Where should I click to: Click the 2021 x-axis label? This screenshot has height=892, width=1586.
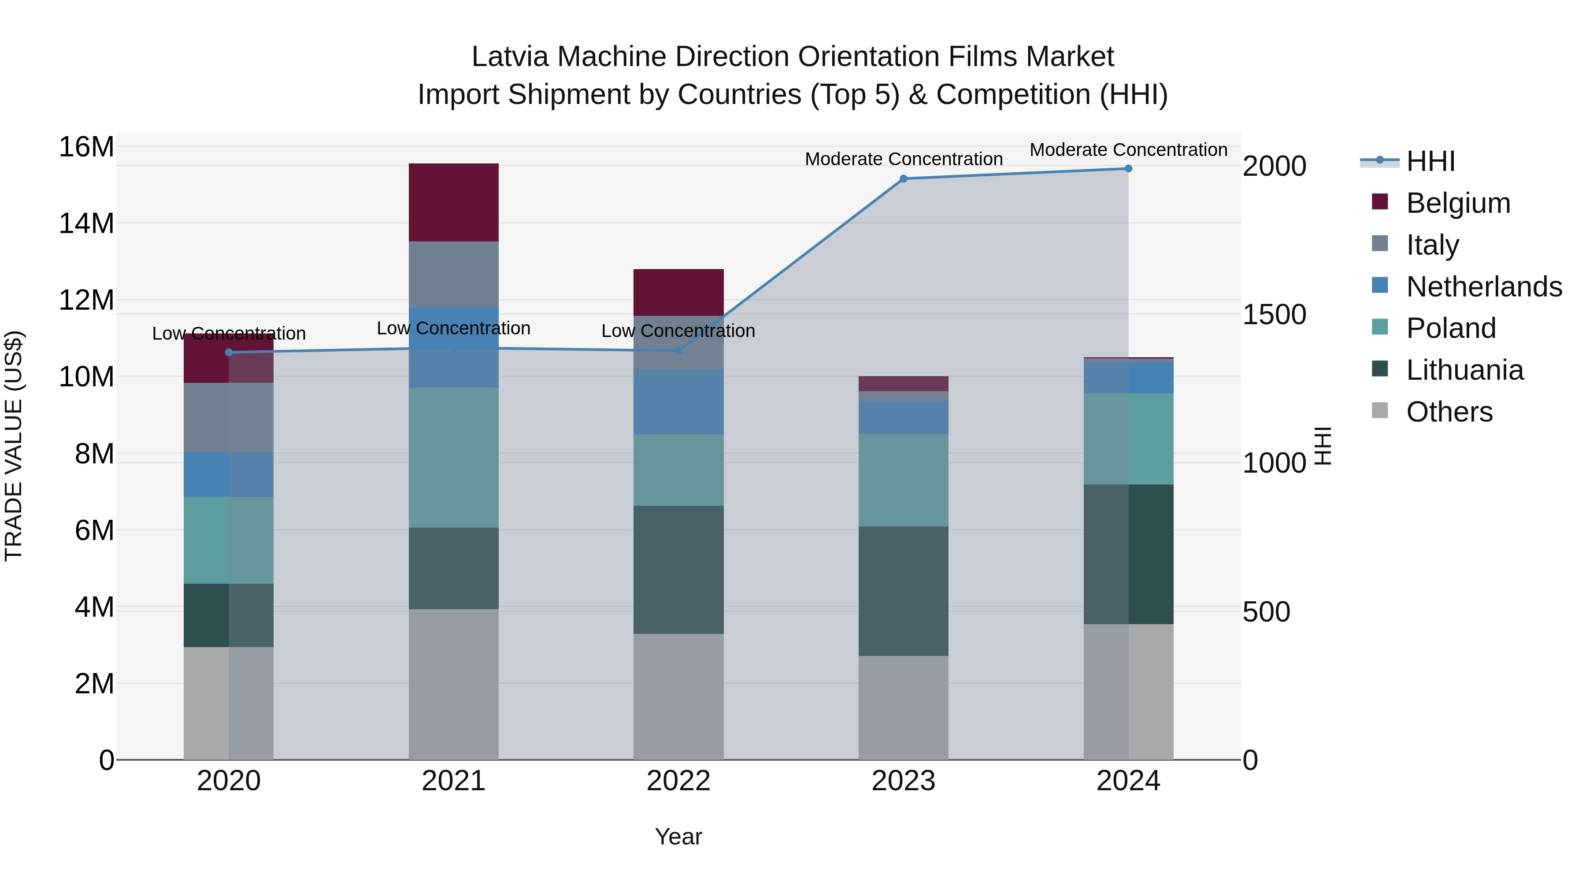click(454, 781)
